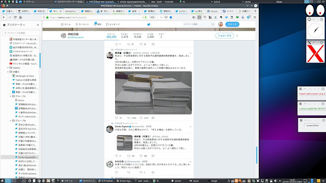Open the Followers count 8,148 tab
Screen dimensions: 326x183
pos(138,36)
